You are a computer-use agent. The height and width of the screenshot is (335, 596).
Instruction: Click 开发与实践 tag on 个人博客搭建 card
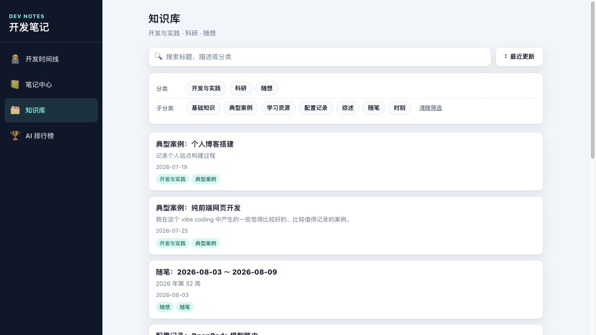(173, 179)
